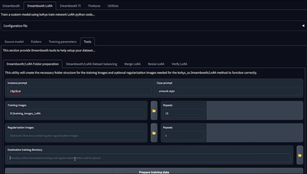Open the Resize LoRA tab

pyautogui.click(x=156, y=64)
